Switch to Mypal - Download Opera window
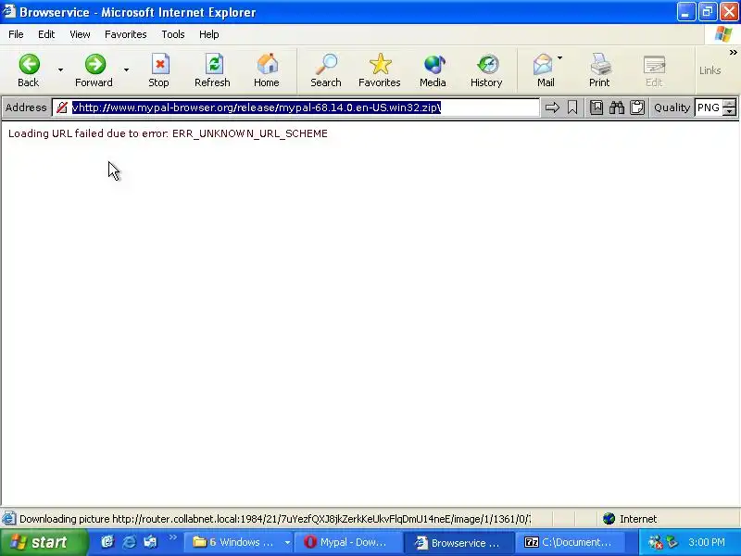This screenshot has width=741, height=556. click(x=348, y=542)
